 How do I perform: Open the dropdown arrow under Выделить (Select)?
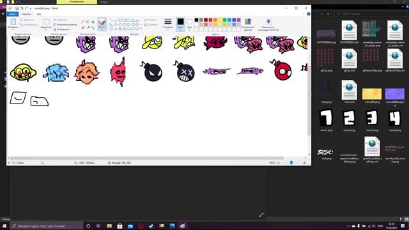click(x=46, y=30)
